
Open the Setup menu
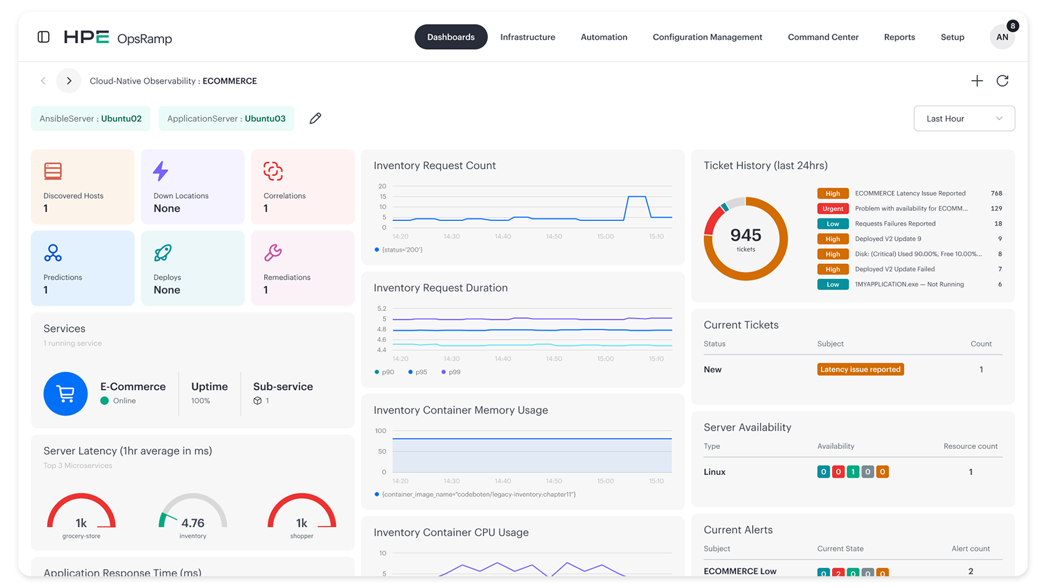[x=953, y=37]
